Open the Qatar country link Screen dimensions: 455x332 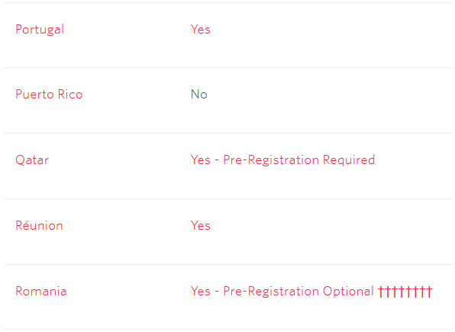(32, 160)
